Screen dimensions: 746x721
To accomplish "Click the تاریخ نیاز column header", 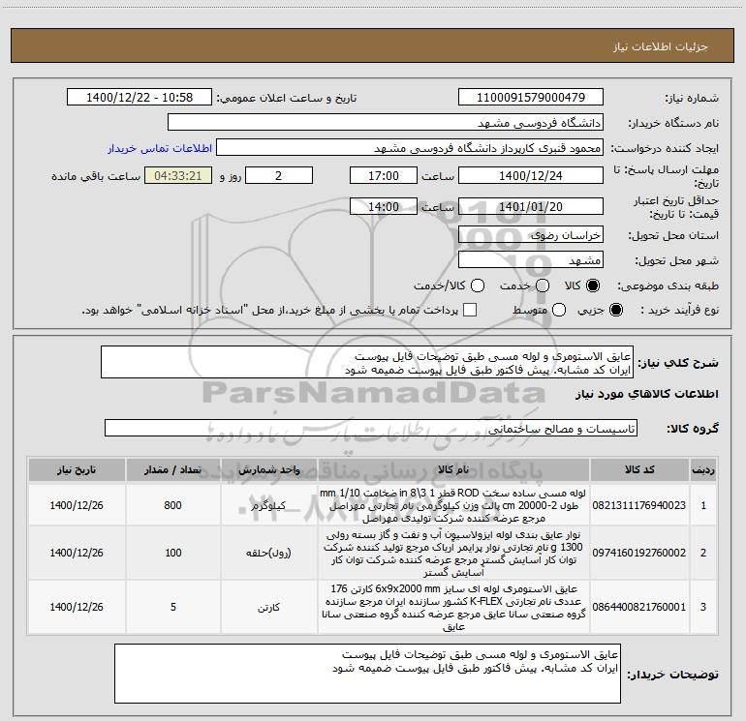I will [x=77, y=469].
